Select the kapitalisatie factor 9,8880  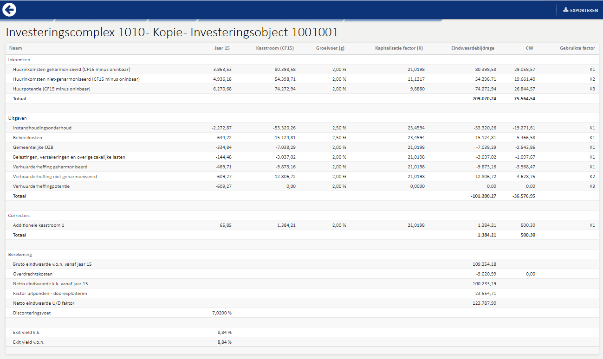point(417,89)
